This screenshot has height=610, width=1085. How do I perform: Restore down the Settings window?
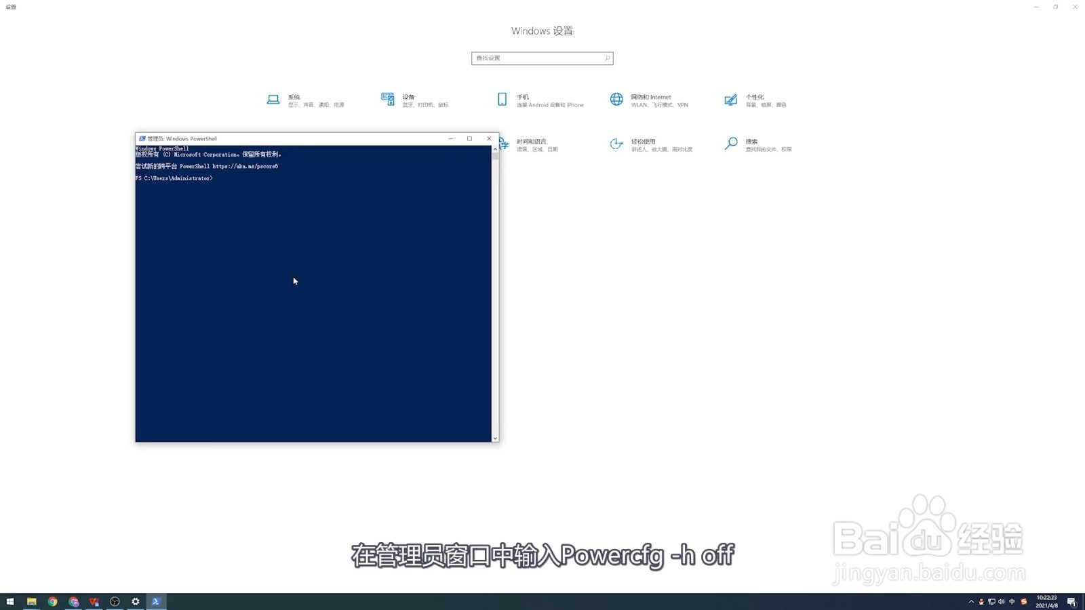pos(1056,7)
